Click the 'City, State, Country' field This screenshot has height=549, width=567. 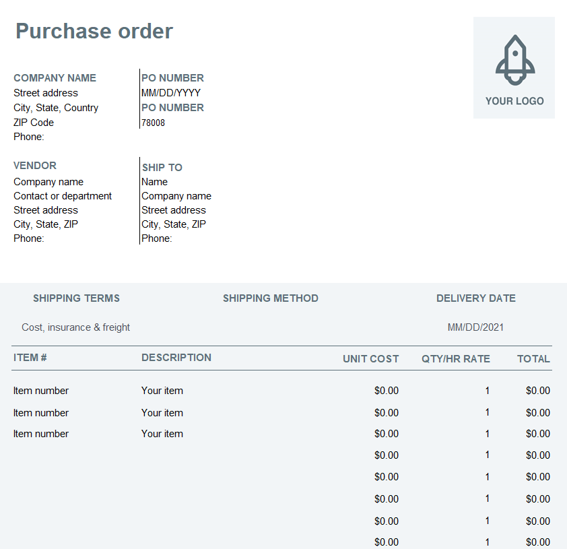tap(56, 108)
